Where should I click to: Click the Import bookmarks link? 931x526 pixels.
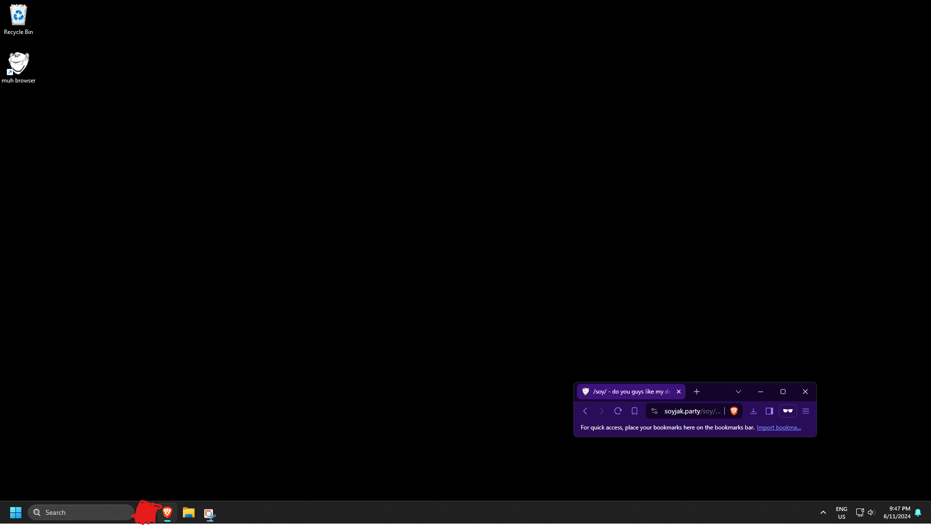[x=779, y=427]
